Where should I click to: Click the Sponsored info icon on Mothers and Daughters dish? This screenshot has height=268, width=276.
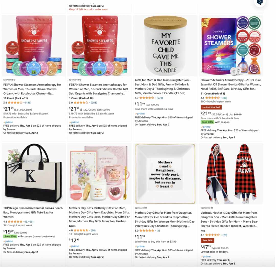point(146,208)
